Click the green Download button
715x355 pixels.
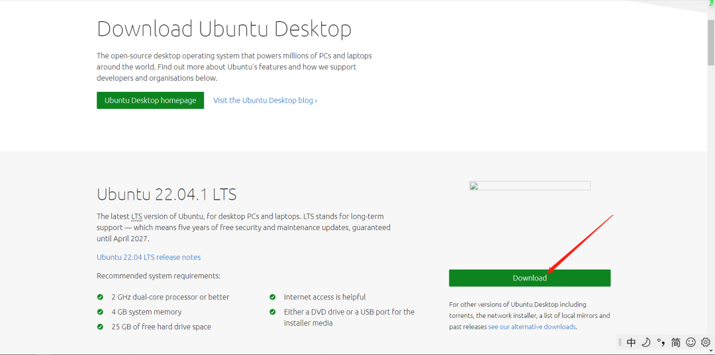530,278
